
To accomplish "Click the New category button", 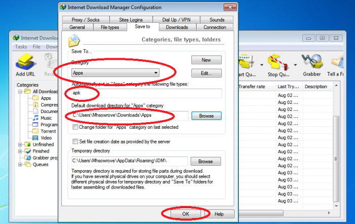I will (206, 60).
